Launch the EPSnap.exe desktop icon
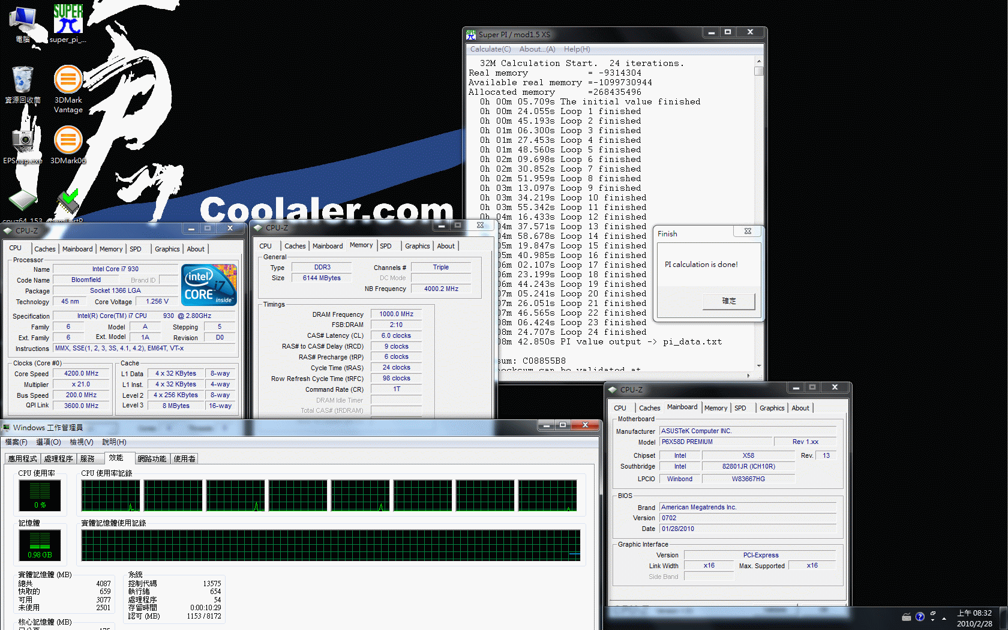The height and width of the screenshot is (630, 1008). click(23, 145)
